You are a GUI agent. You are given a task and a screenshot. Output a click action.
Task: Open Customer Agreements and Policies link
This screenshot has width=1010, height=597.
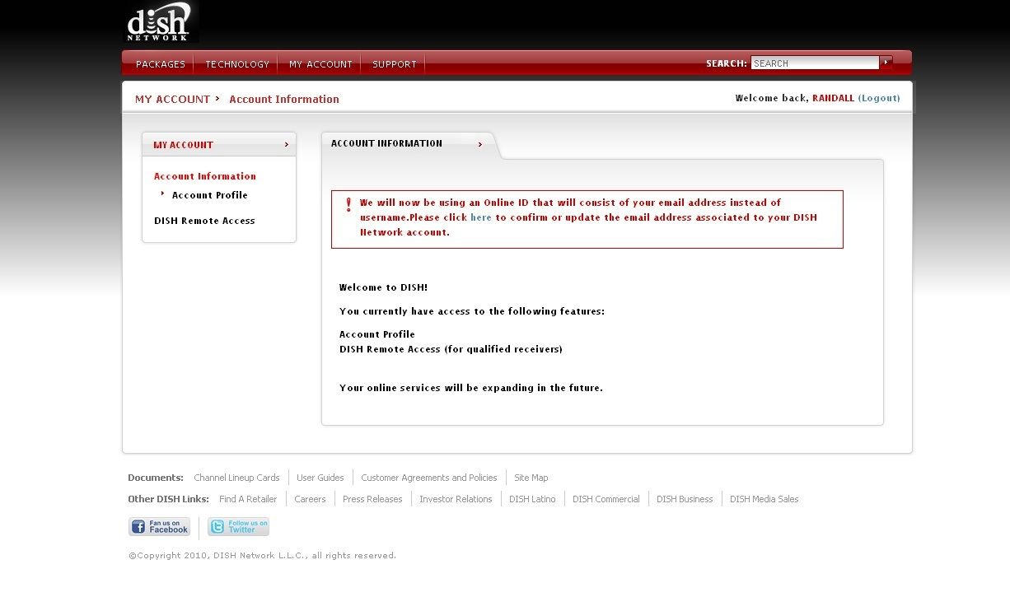tap(429, 478)
